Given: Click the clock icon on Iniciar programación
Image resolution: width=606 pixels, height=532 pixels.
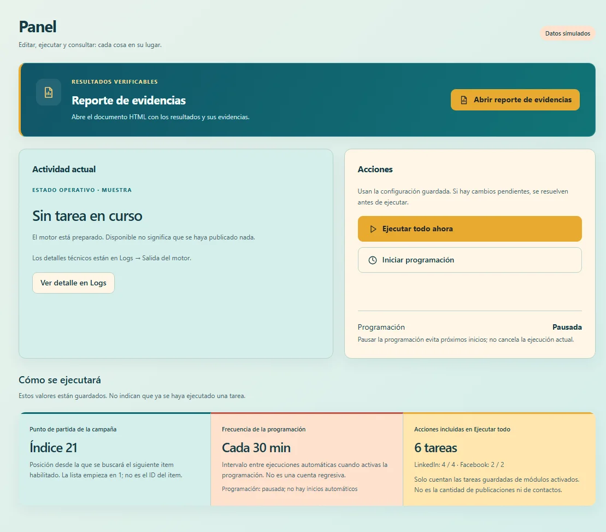Looking at the screenshot, I should point(373,260).
